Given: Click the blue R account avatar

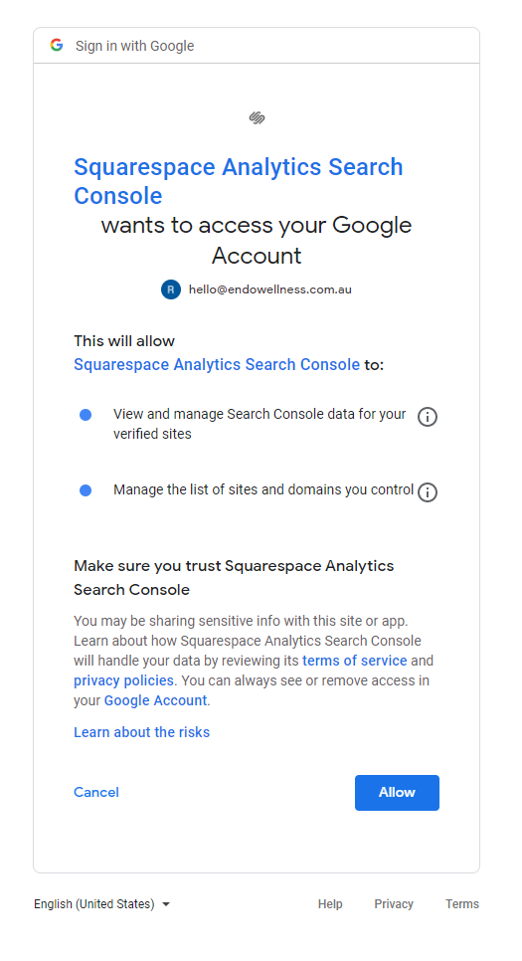Looking at the screenshot, I should (x=171, y=289).
